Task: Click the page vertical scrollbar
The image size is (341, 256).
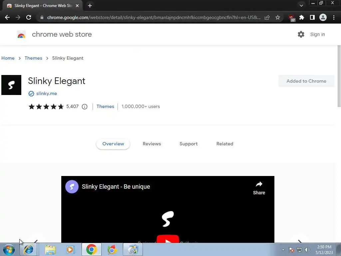Action: click(x=339, y=76)
